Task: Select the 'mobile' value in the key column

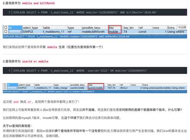Action: [113, 31]
